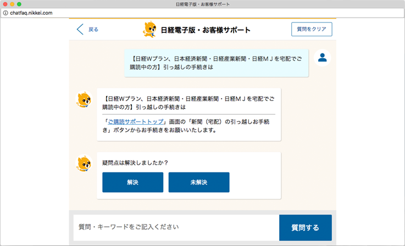Click the user avatar icon beside question bubble
This screenshot has height=246, width=405.
click(x=322, y=58)
